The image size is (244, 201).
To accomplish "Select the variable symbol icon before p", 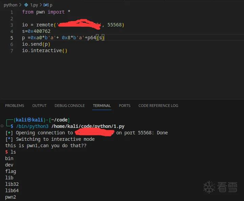I will [x=46, y=5].
